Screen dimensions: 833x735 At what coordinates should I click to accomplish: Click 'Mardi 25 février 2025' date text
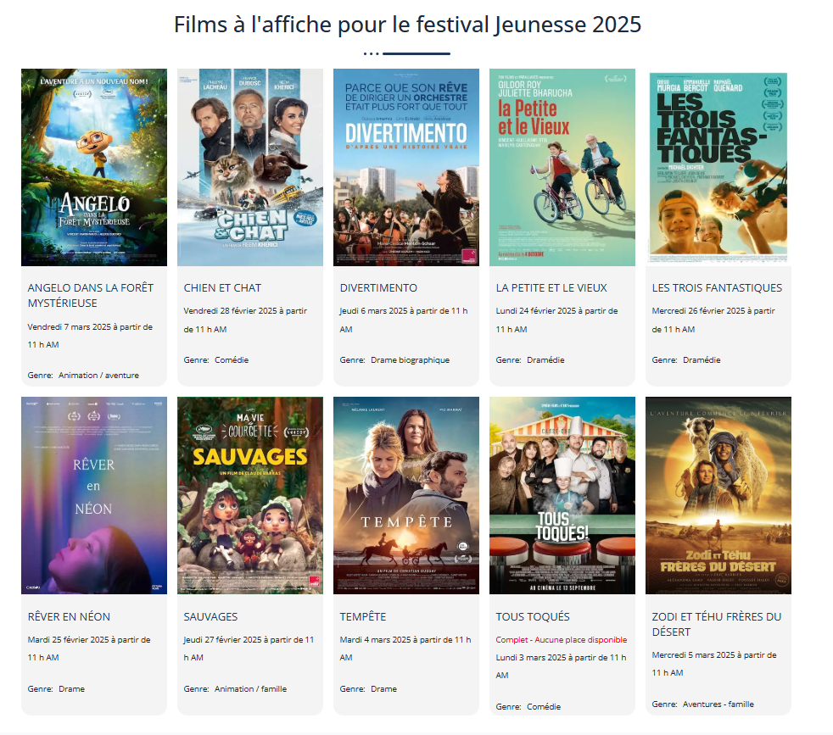(x=69, y=640)
